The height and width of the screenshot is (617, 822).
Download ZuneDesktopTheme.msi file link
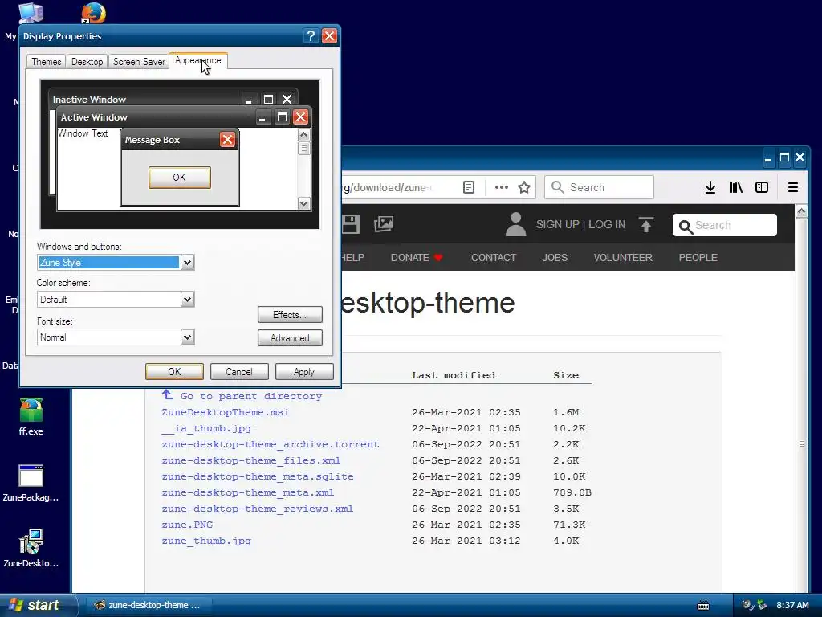[x=226, y=412]
